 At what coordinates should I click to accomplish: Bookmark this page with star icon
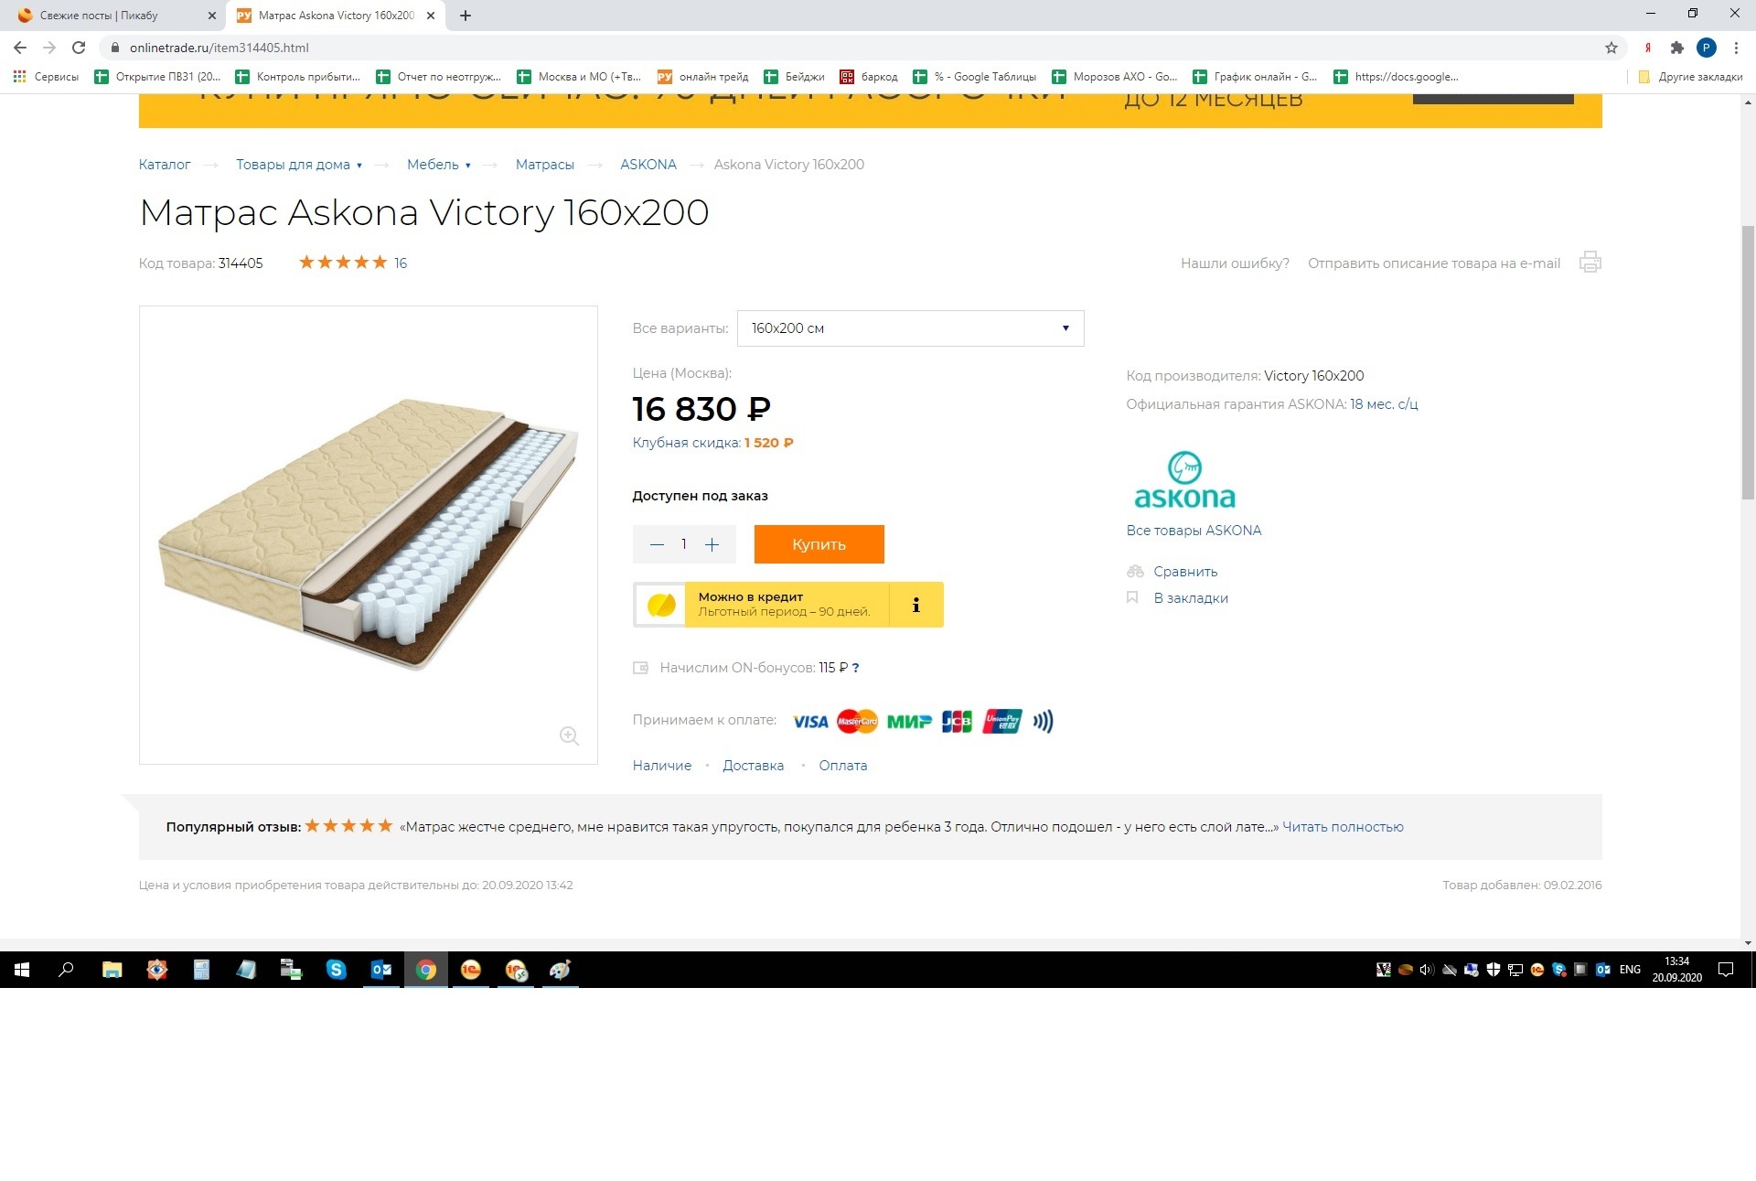pos(1611,48)
